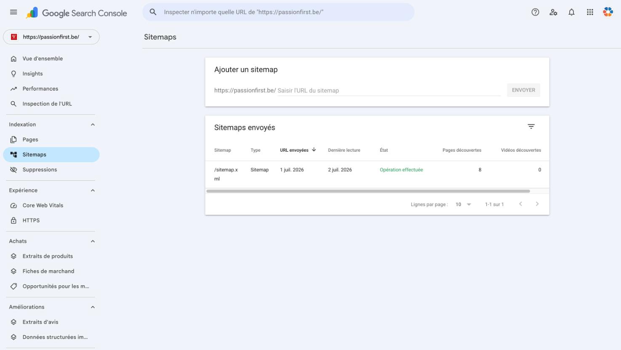621x350 pixels.
Task: Open users and permissions settings icon
Action: coord(553,12)
